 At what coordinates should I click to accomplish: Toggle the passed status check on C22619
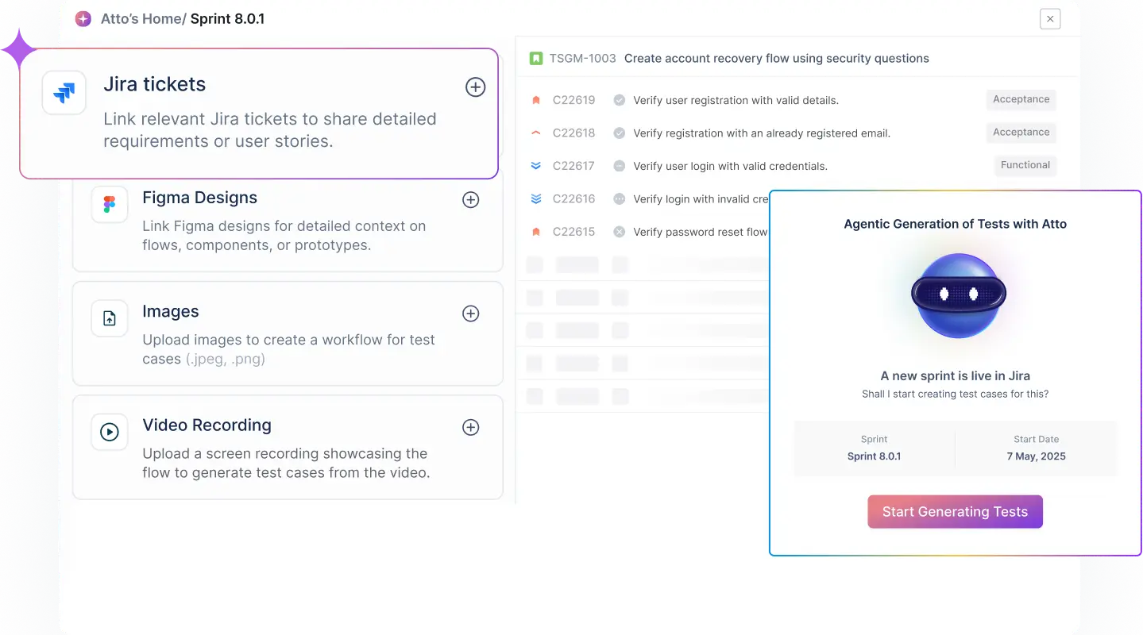point(619,100)
